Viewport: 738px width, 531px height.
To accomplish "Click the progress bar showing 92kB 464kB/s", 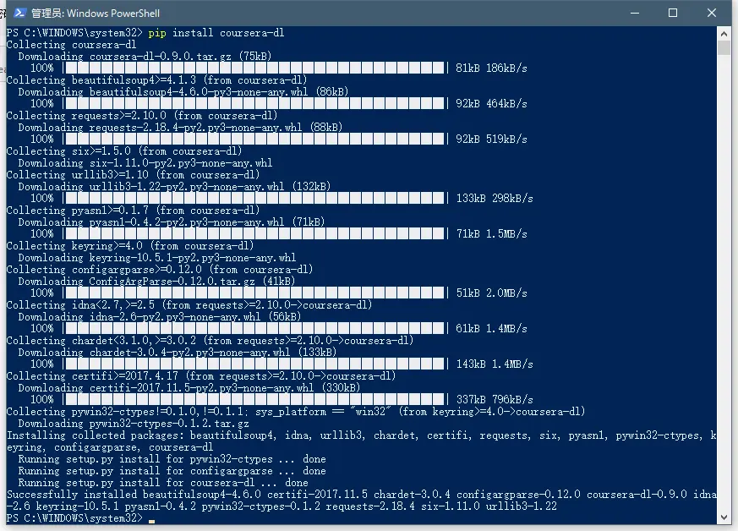I will pyautogui.click(x=255, y=103).
